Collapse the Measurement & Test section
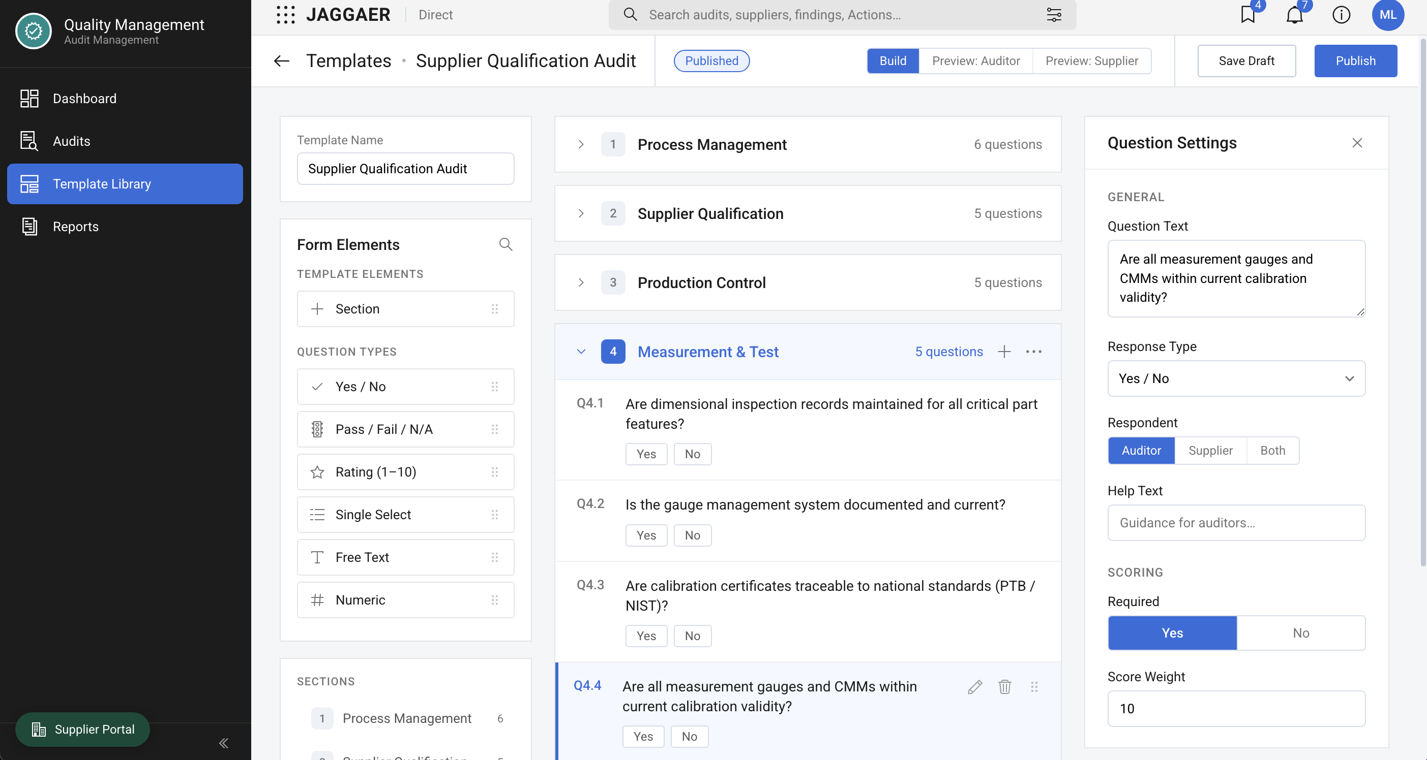 (x=581, y=352)
